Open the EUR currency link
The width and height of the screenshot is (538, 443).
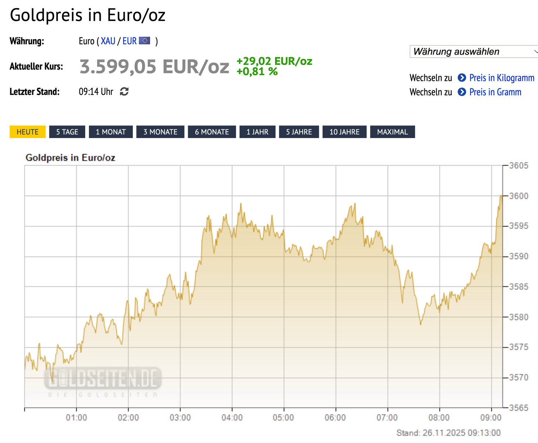[130, 41]
